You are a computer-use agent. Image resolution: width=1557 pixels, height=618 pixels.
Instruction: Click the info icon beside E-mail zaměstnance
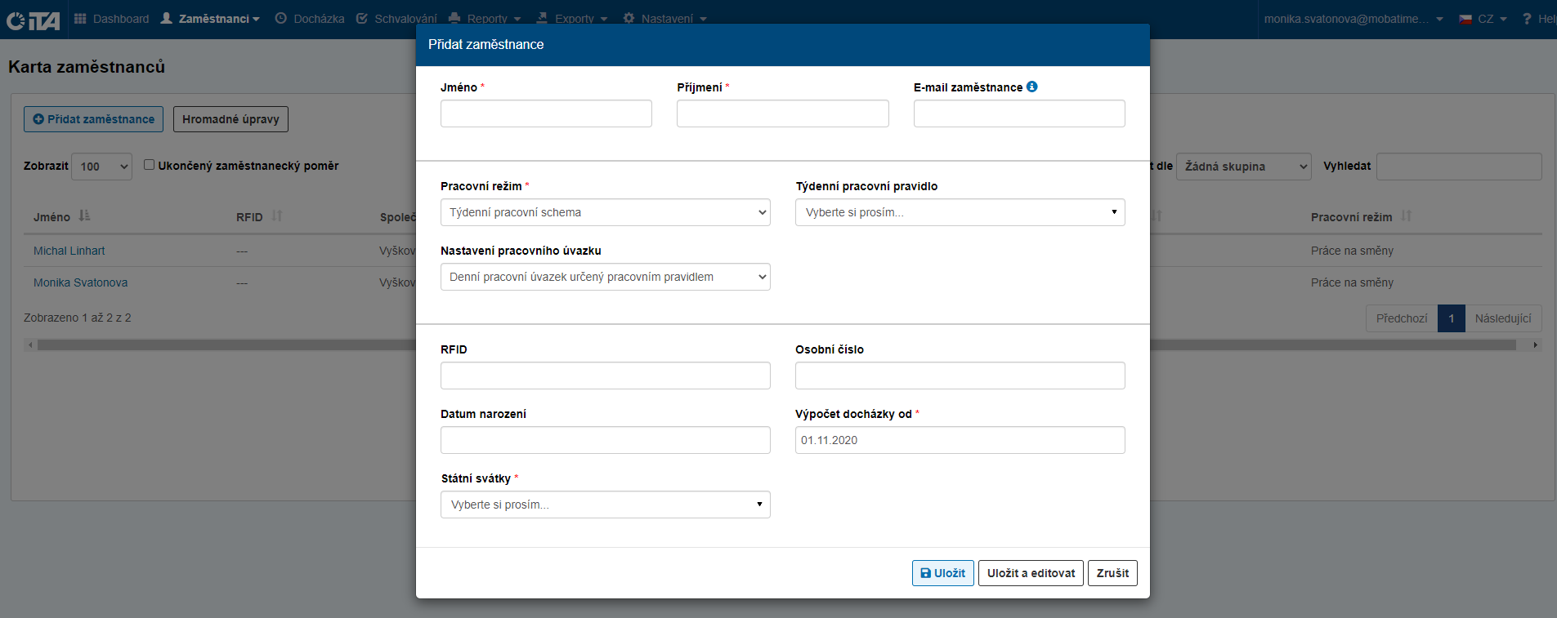coord(1032,87)
